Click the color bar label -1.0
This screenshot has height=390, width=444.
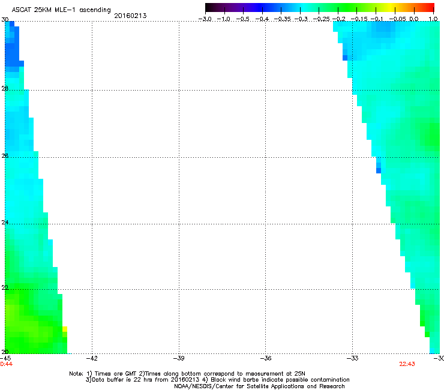coord(224,19)
